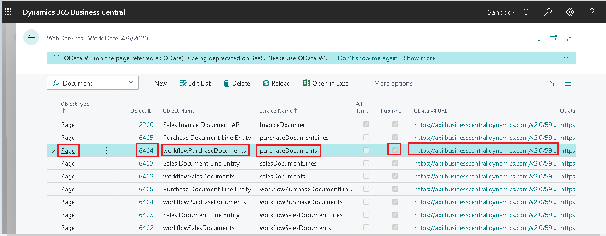The image size is (606, 236).
Task: Toggle the filter pane funnel icon
Action: (x=553, y=83)
